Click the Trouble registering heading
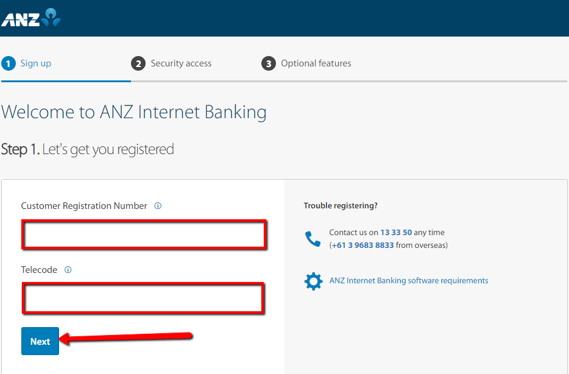The width and height of the screenshot is (569, 374). pyautogui.click(x=341, y=206)
